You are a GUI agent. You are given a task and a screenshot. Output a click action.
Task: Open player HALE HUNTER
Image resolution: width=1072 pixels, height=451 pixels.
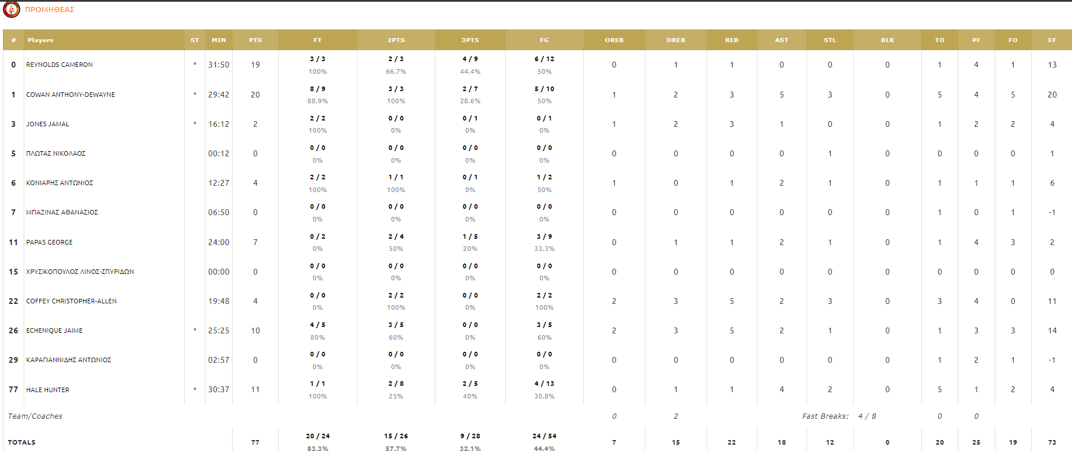(47, 390)
